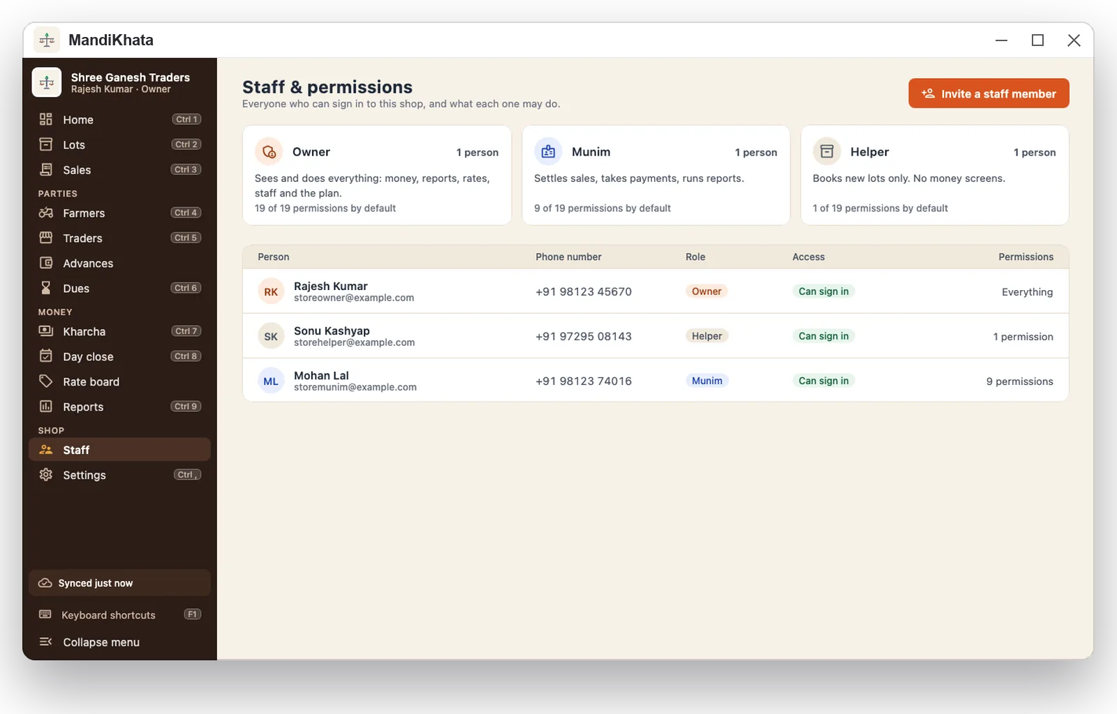The image size is (1117, 714).
Task: Click the '9 permissions' cell
Action: [1019, 381]
